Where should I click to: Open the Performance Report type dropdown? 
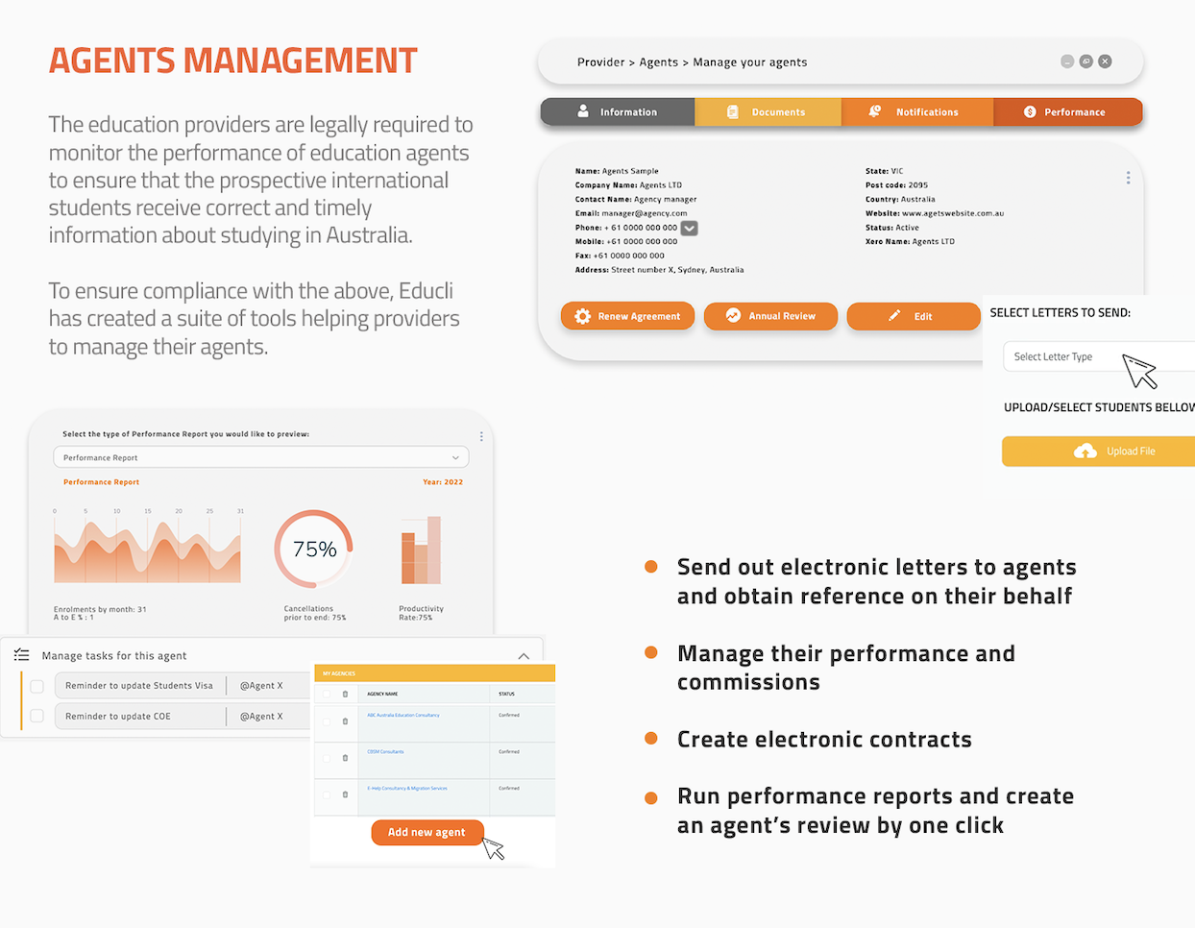pos(261,458)
